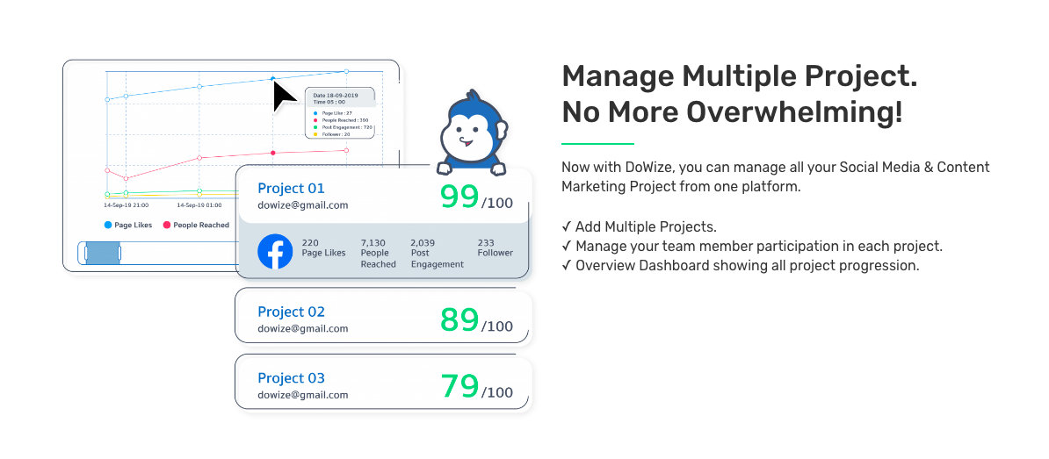Viewport: 1049px width, 459px height.
Task: Click the email under Project 02
Action: pos(303,329)
